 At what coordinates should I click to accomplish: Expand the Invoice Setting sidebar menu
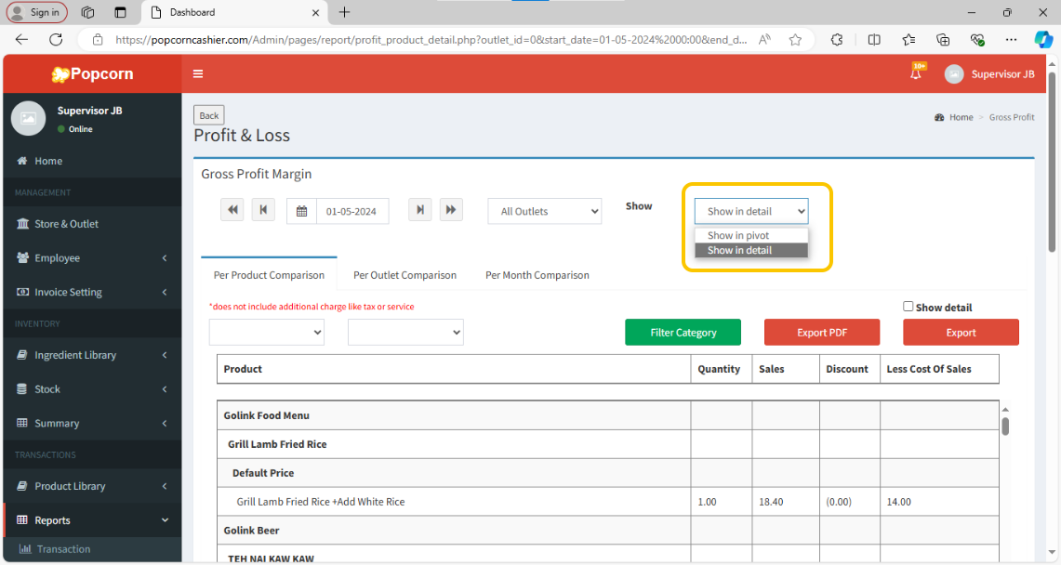point(92,292)
